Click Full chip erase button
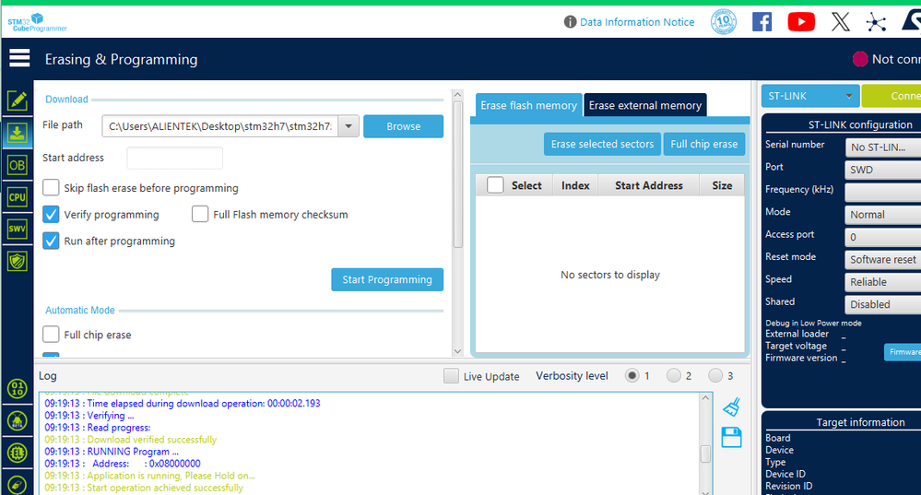Image resolution: width=921 pixels, height=495 pixels. coord(703,144)
